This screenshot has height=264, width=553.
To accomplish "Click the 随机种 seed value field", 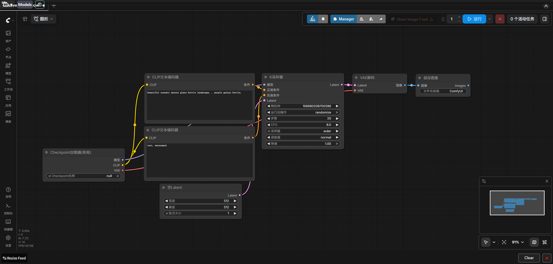I will coord(303,106).
